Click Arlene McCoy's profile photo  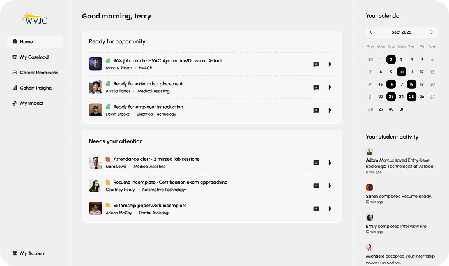[96, 209]
